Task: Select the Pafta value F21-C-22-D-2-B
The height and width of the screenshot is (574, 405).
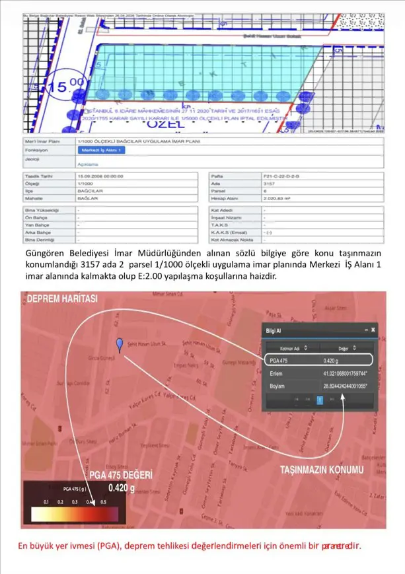Action: coord(322,176)
